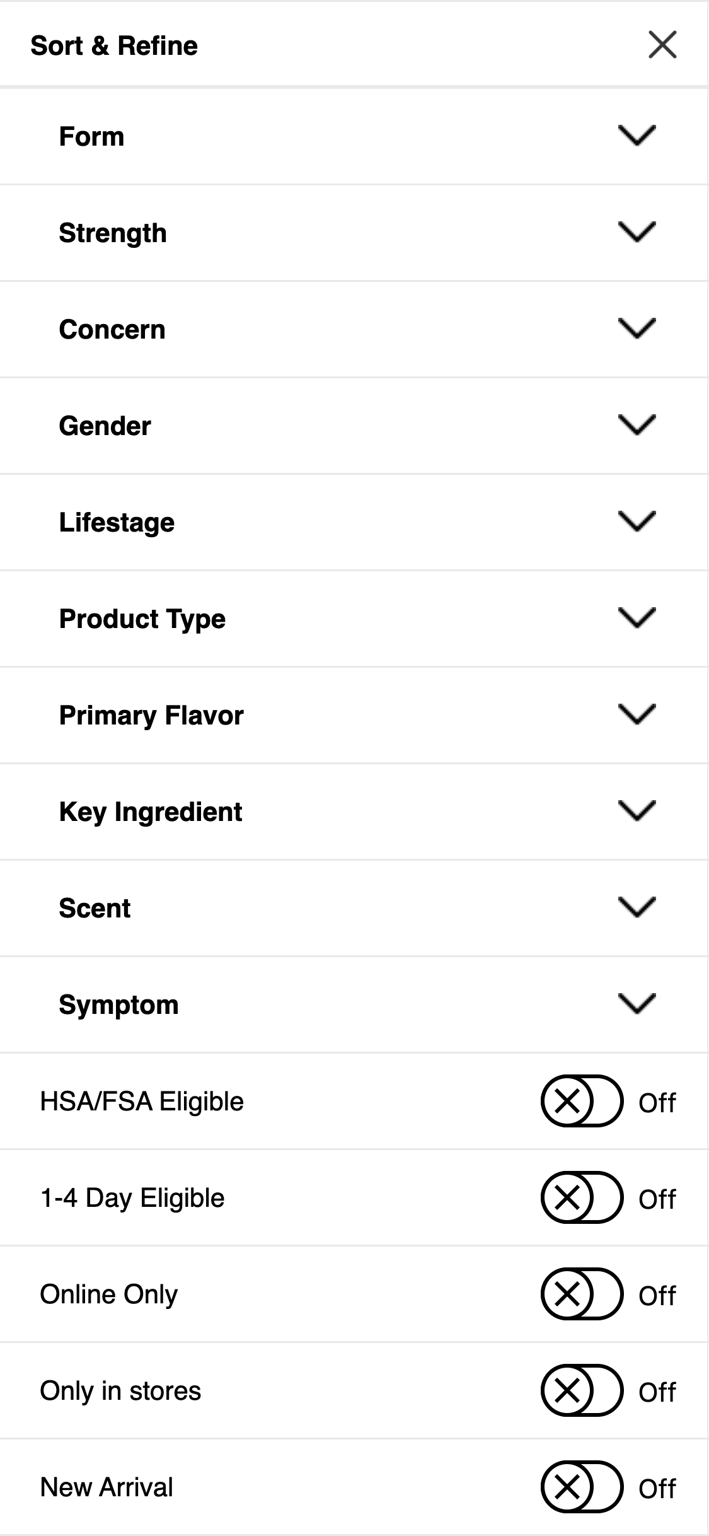Expand the Scent filter section

(638, 908)
